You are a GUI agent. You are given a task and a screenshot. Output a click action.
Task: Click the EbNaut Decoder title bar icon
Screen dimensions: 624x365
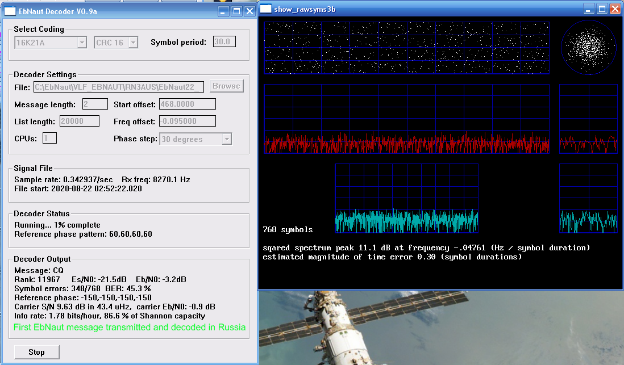coord(10,10)
